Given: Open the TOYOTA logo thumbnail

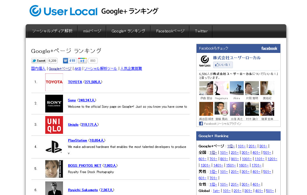Looking at the screenshot, I should pyautogui.click(x=54, y=82).
